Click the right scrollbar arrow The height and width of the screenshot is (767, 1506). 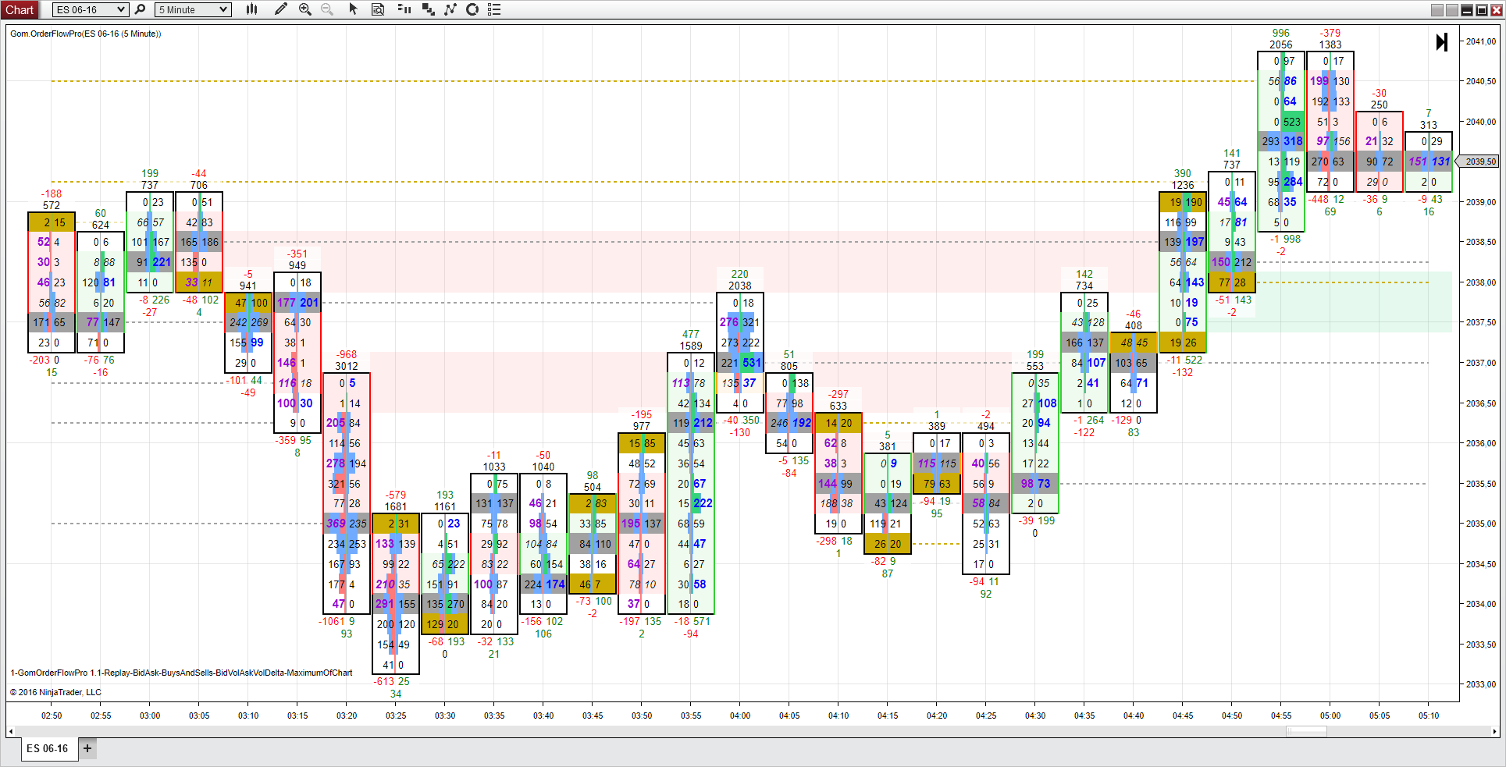[x=1494, y=732]
